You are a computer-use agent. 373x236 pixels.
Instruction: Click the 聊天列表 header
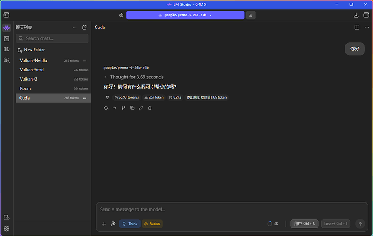point(24,28)
